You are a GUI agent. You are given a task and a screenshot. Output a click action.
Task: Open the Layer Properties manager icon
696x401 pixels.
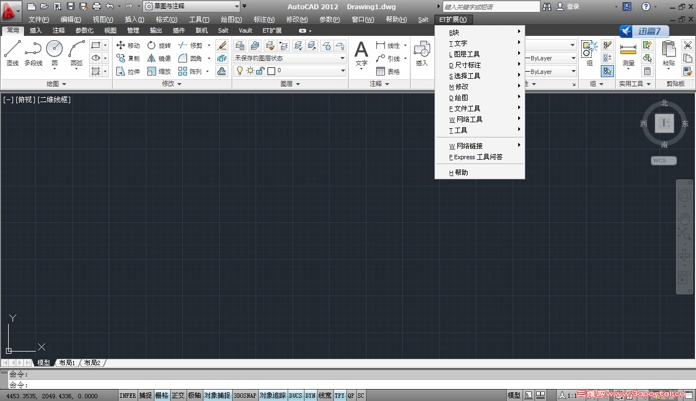click(240, 45)
